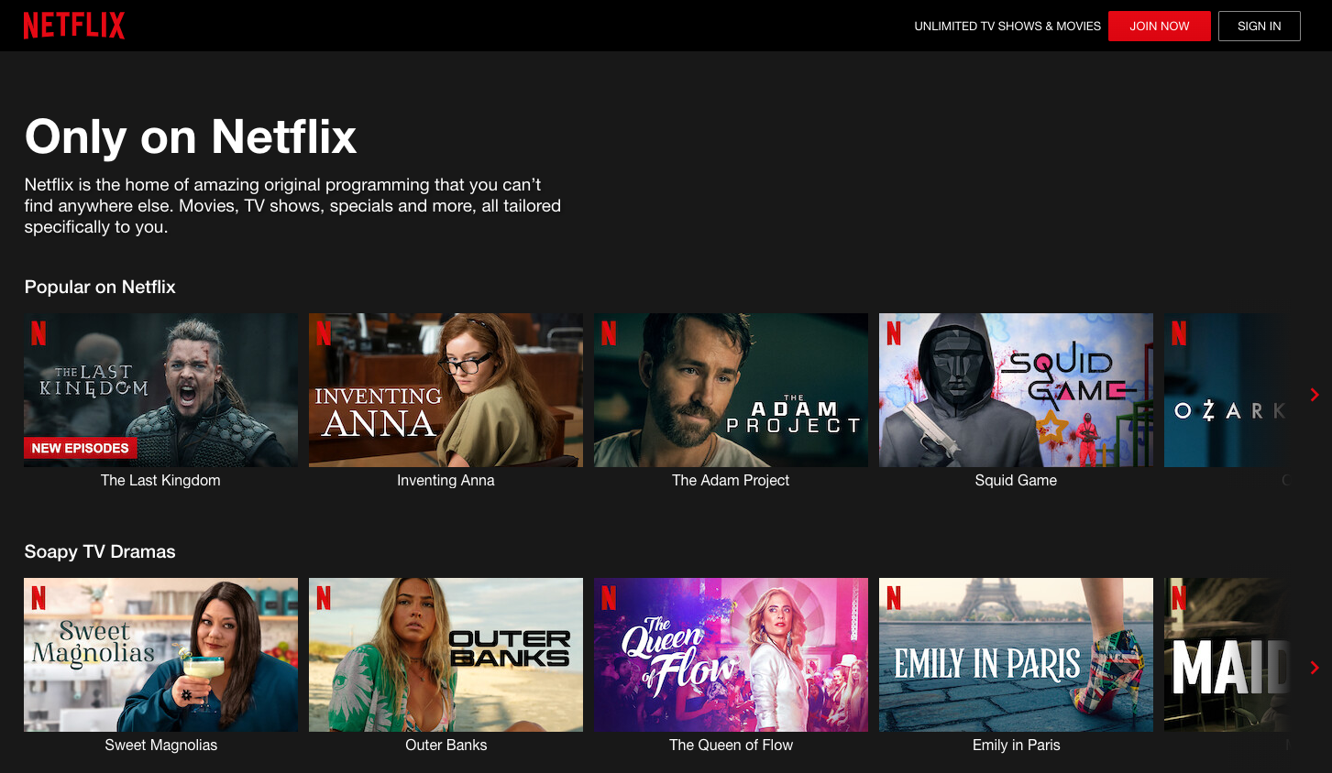The height and width of the screenshot is (773, 1332).
Task: Click the NEW EPISODES badge on The Last Kingdom
Action: click(80, 448)
